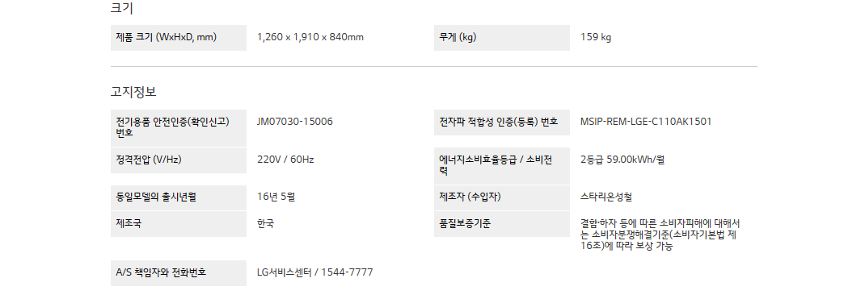Click the 품질보증기준 warranty description text
This screenshot has width=865, height=299.
click(660, 235)
